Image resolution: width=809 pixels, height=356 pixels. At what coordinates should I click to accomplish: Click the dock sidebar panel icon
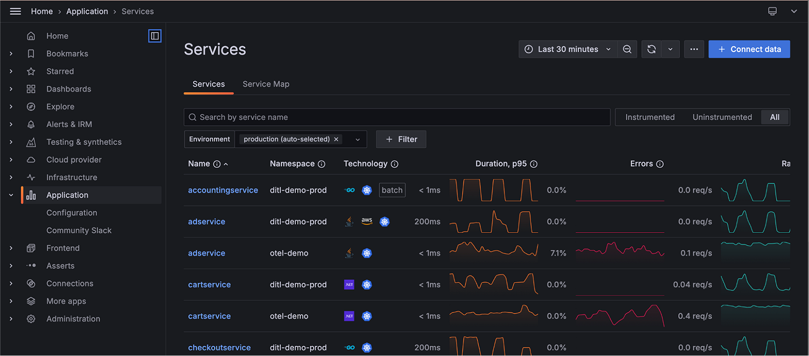(155, 36)
